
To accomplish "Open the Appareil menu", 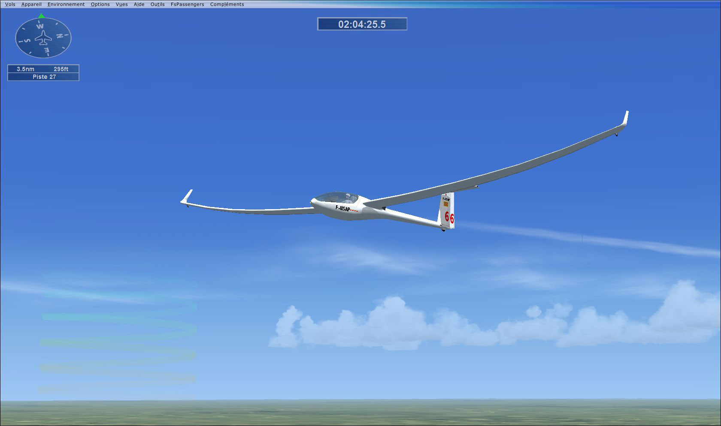I will pos(31,4).
